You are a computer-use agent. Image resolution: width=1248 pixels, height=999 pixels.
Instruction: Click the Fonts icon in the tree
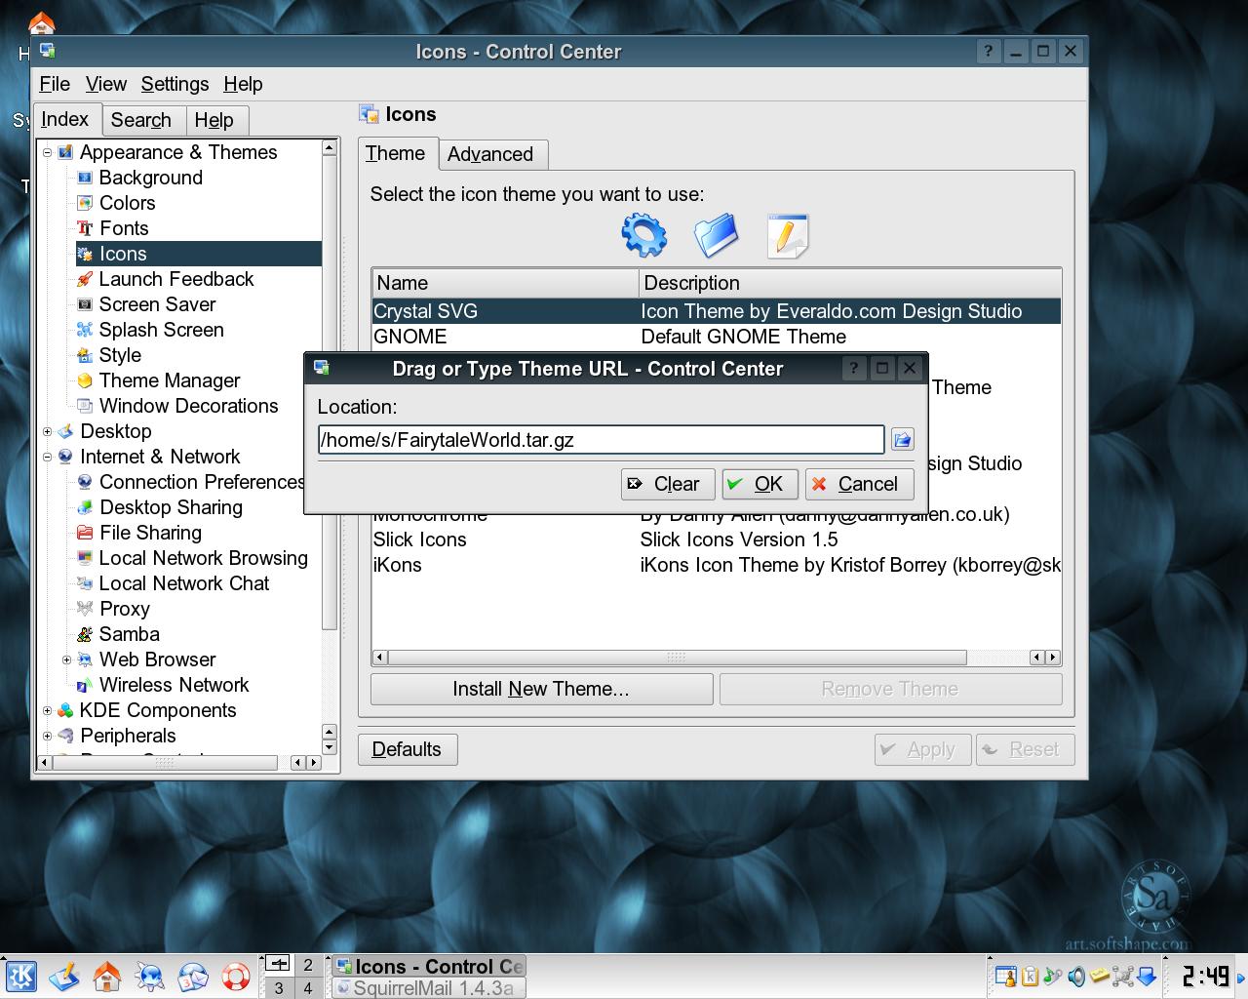85,228
